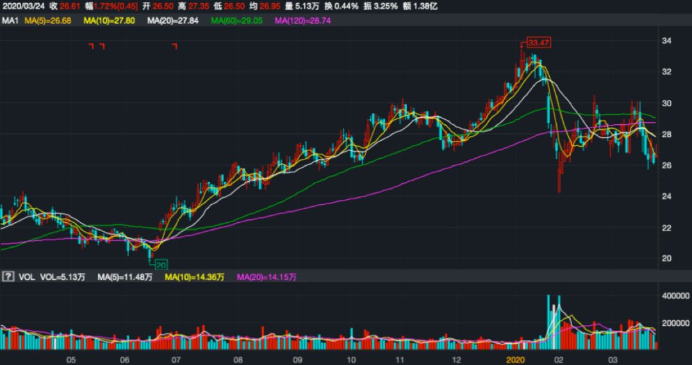
Task: Toggle the green MA(60)=29.05 line legend
Action: click(x=236, y=20)
